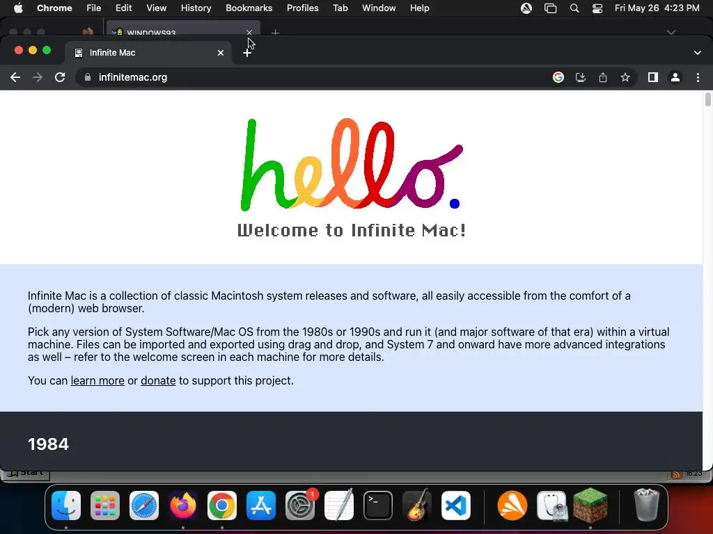Open the History menu
713x534 pixels.
(196, 8)
